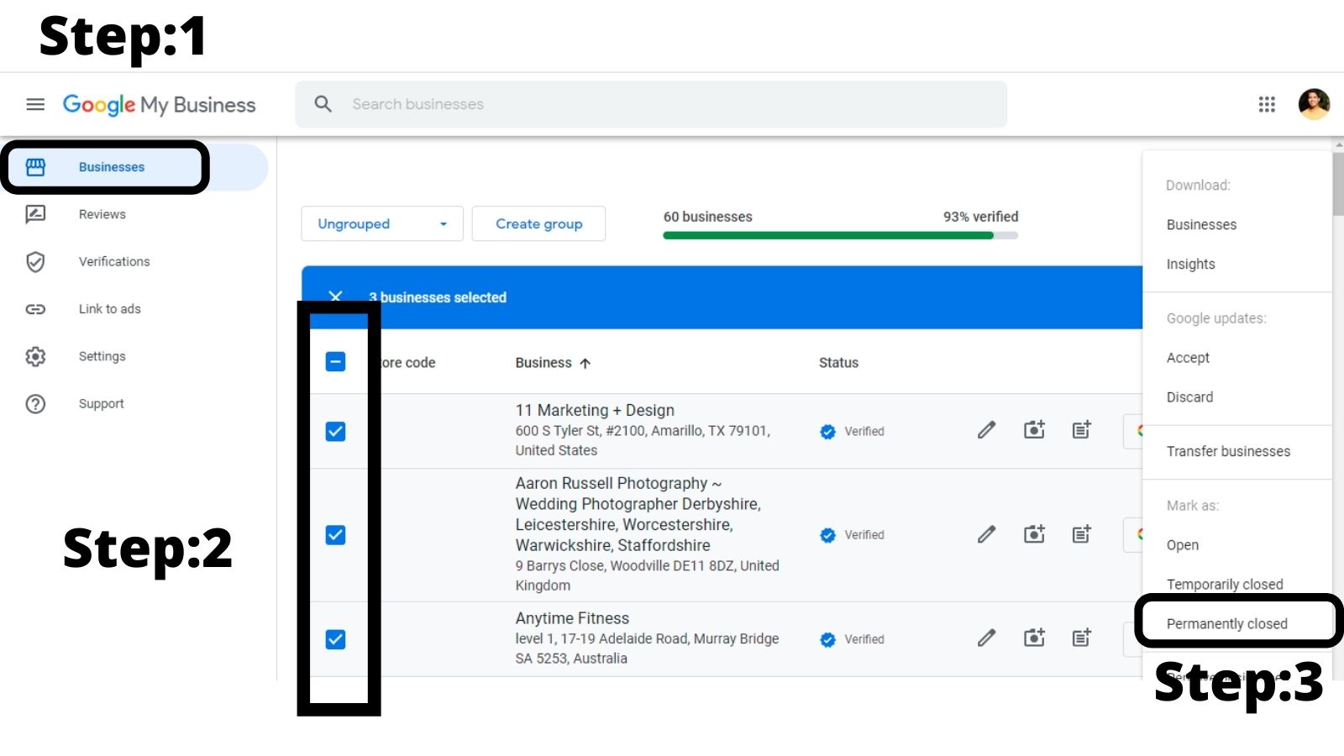The width and height of the screenshot is (1344, 756).
Task: Create post for Anytime Fitness
Action: tap(1082, 638)
